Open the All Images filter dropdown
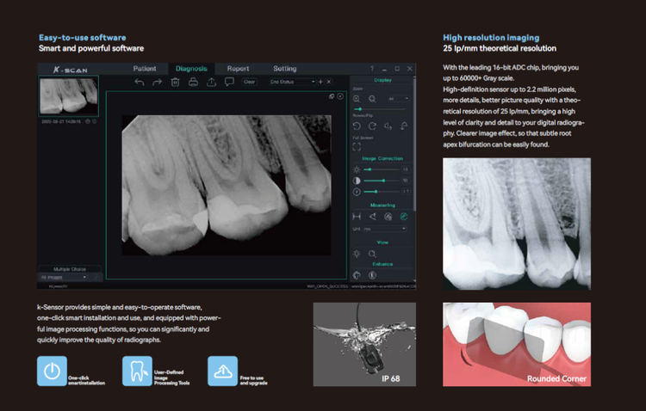The width and height of the screenshot is (646, 411). [64, 278]
